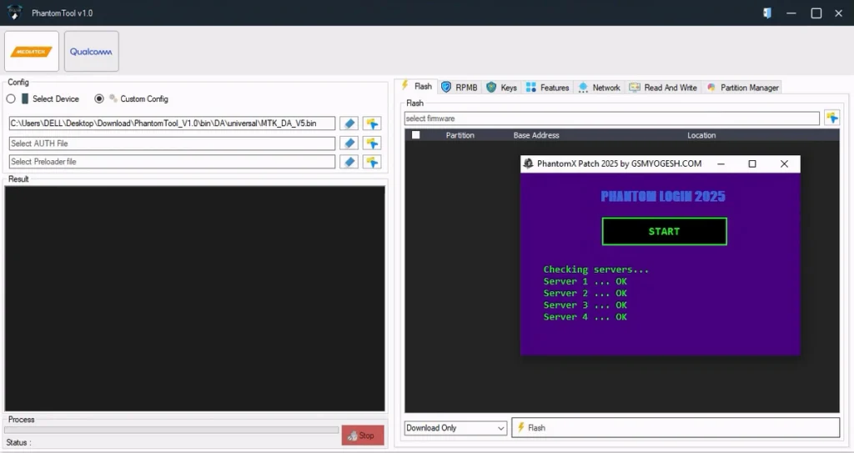Browse for firmware file icon

[x=831, y=118]
